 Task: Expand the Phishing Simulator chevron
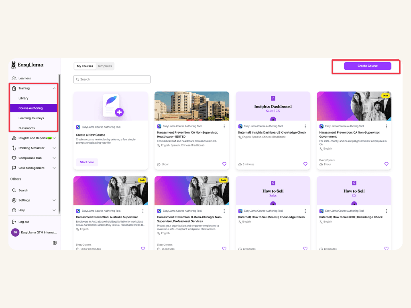[x=54, y=148]
